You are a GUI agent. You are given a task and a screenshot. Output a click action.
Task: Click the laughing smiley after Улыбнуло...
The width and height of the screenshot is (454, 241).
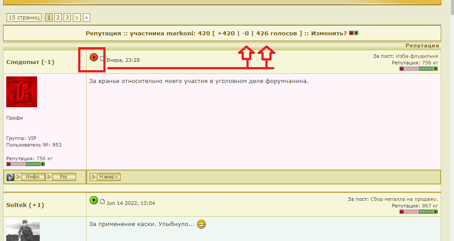coord(201,224)
